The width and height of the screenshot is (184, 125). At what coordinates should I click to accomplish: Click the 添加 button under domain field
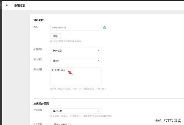55,36
